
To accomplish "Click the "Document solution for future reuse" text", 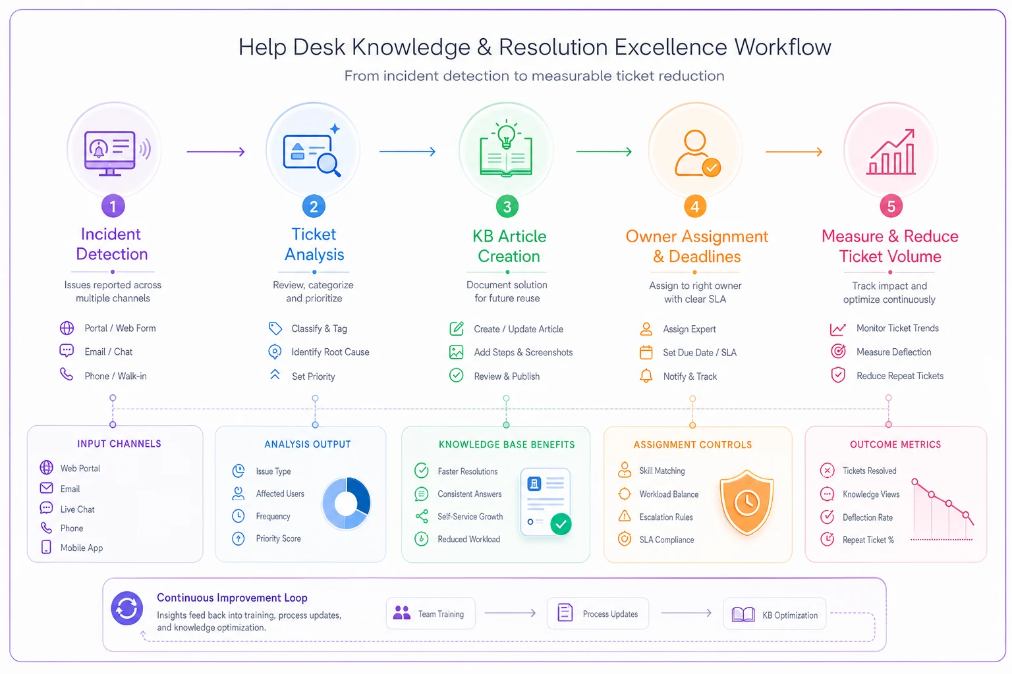I will (507, 292).
